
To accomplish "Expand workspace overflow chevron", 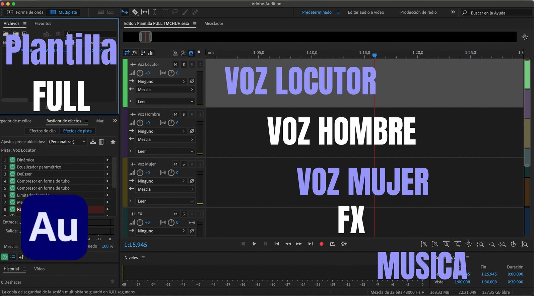I will pyautogui.click(x=453, y=12).
